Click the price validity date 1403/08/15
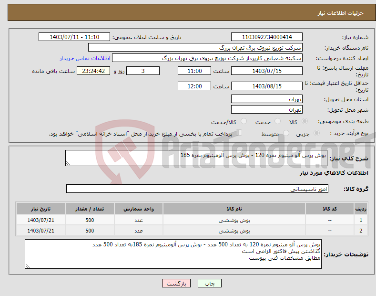Image resolution: width=376 pixels, height=296 pixels. tap(267, 86)
